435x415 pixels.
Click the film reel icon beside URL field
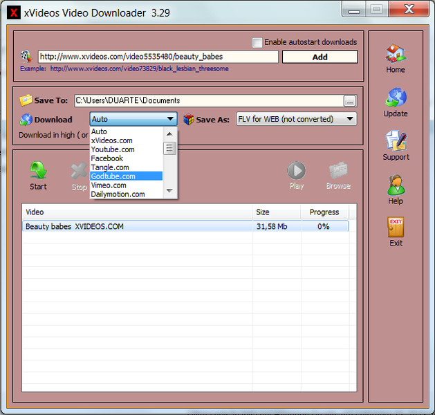coord(27,56)
